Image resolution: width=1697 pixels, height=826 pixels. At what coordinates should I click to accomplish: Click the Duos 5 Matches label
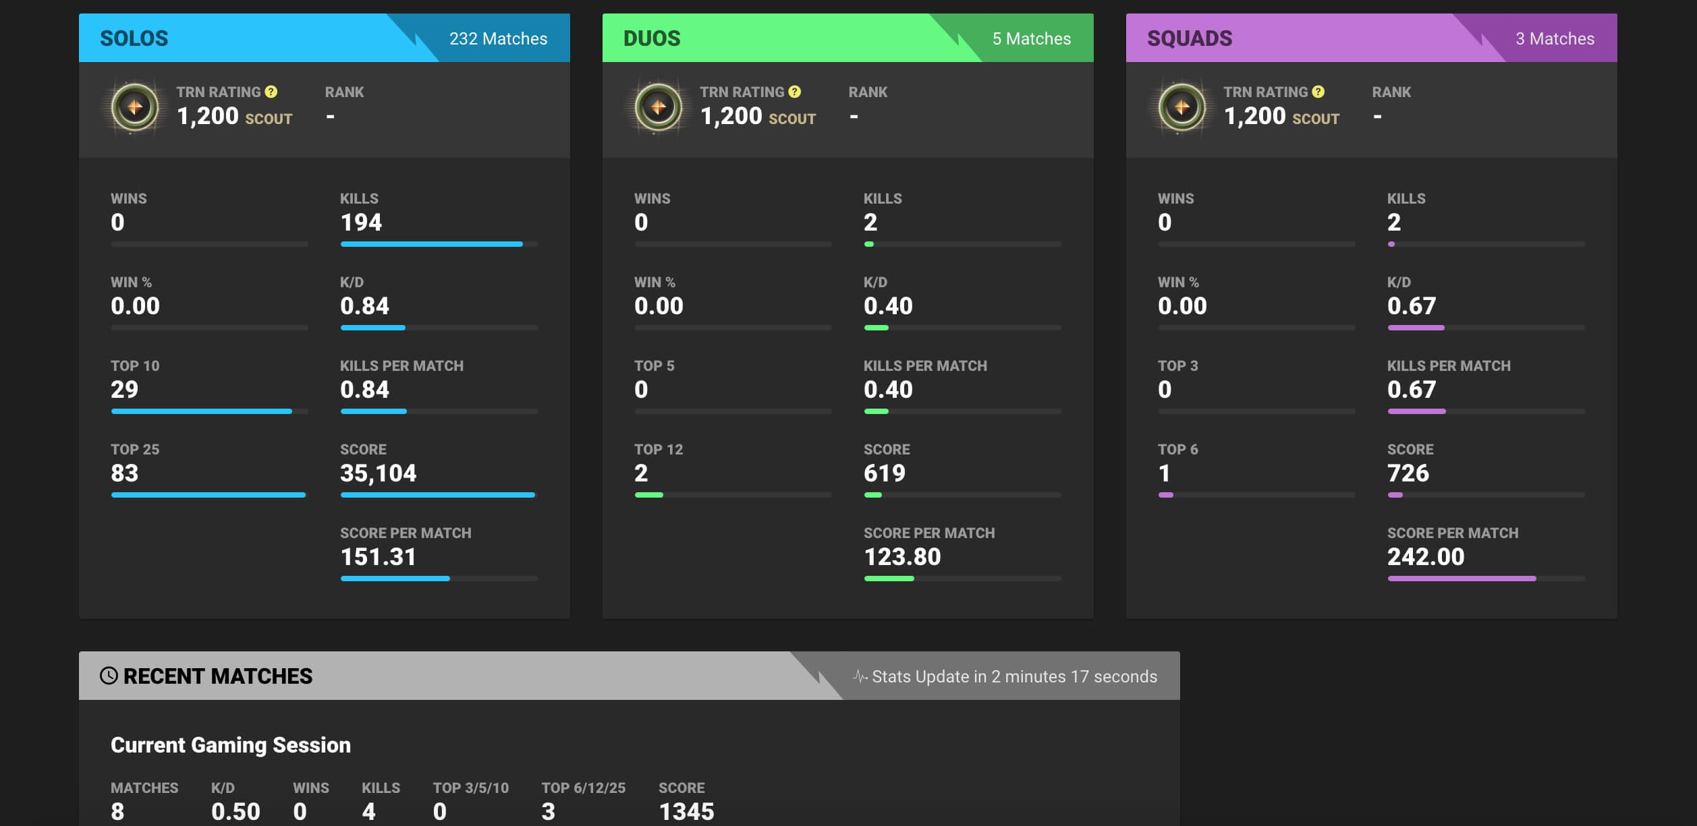(1031, 39)
